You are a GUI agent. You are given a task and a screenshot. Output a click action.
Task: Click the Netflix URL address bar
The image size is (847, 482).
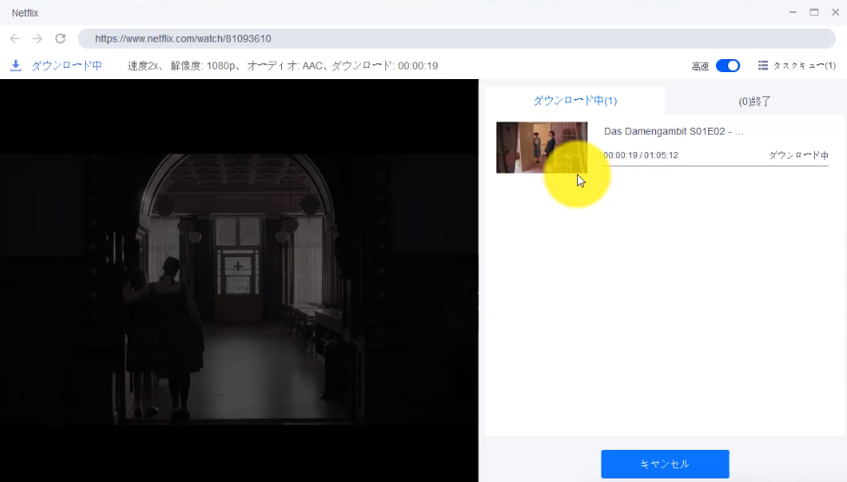point(457,38)
